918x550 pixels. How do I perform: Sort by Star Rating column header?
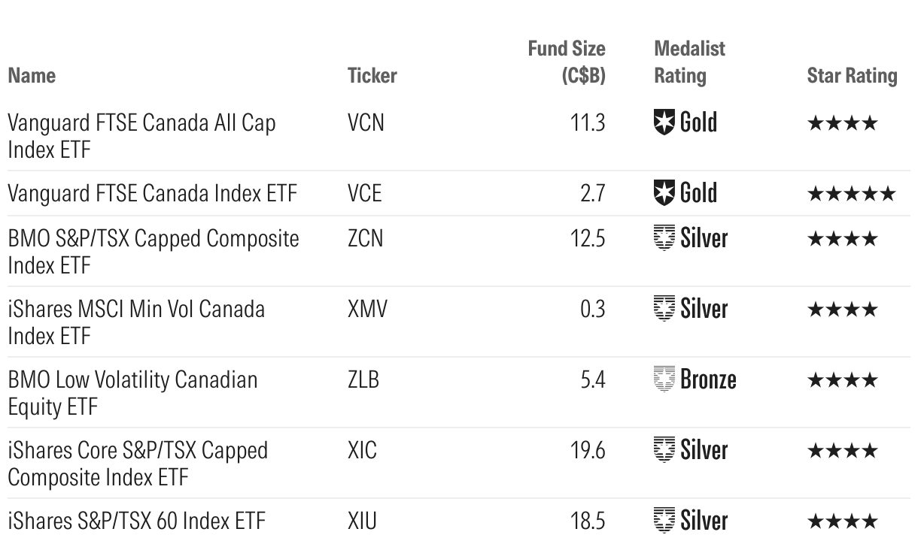point(852,75)
